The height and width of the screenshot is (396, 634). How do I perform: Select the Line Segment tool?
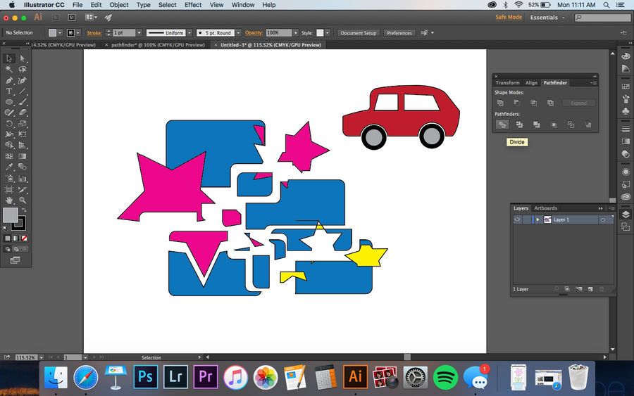click(x=23, y=91)
